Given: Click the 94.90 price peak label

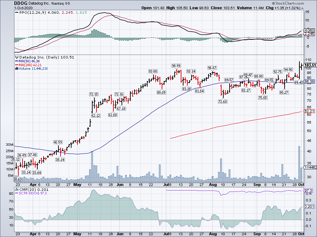Looking at the screenshot, I should pos(288,70).
